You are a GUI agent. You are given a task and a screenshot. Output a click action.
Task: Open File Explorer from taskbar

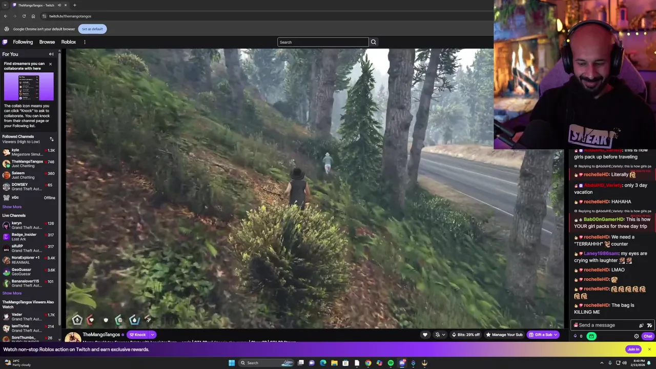pos(334,363)
